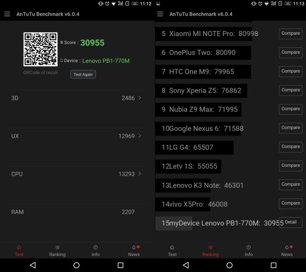Compare with vivo X5Pro
Viewport: 306px width, 272px height.
(291, 203)
